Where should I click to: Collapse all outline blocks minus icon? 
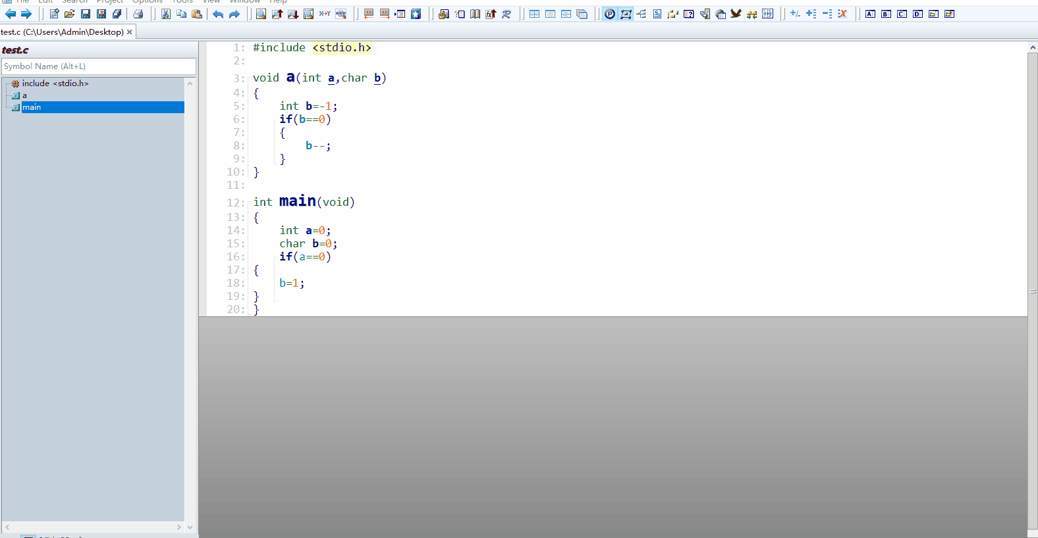[x=827, y=14]
